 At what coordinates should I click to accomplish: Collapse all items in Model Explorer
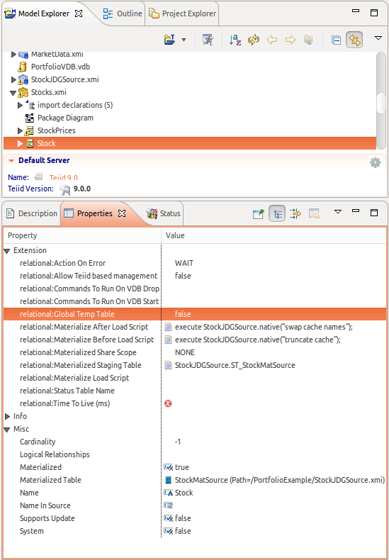pyautogui.click(x=336, y=40)
